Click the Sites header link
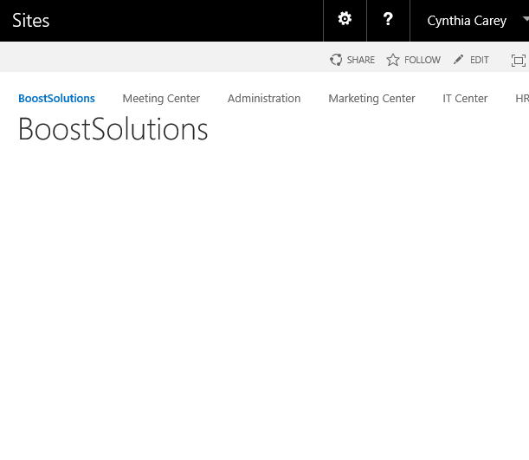The image size is (529, 460). pyautogui.click(x=30, y=21)
